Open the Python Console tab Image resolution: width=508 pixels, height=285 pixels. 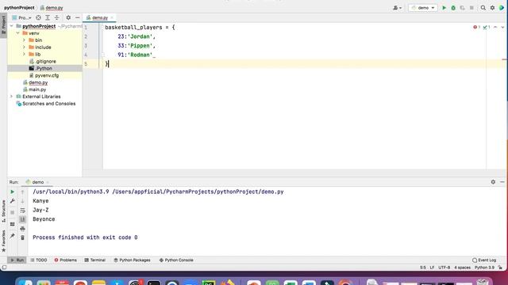coord(176,260)
